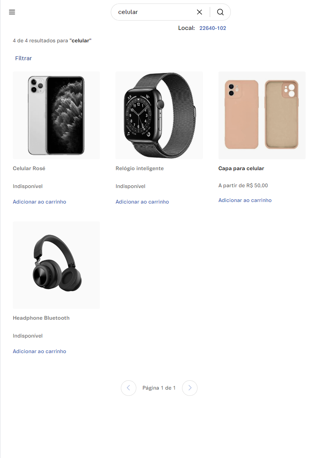This screenshot has height=458, width=318.
Task: Open the pink phone case image
Action: coord(262,115)
